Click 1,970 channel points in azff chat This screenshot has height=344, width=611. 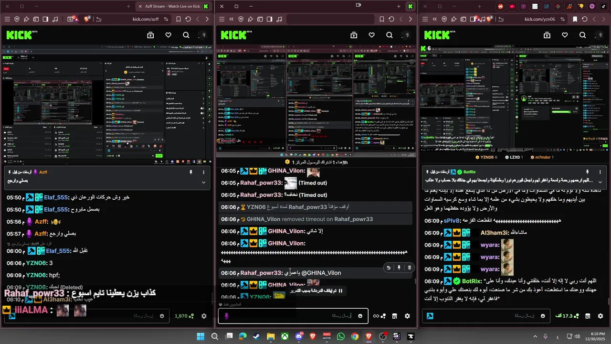pyautogui.click(x=184, y=316)
